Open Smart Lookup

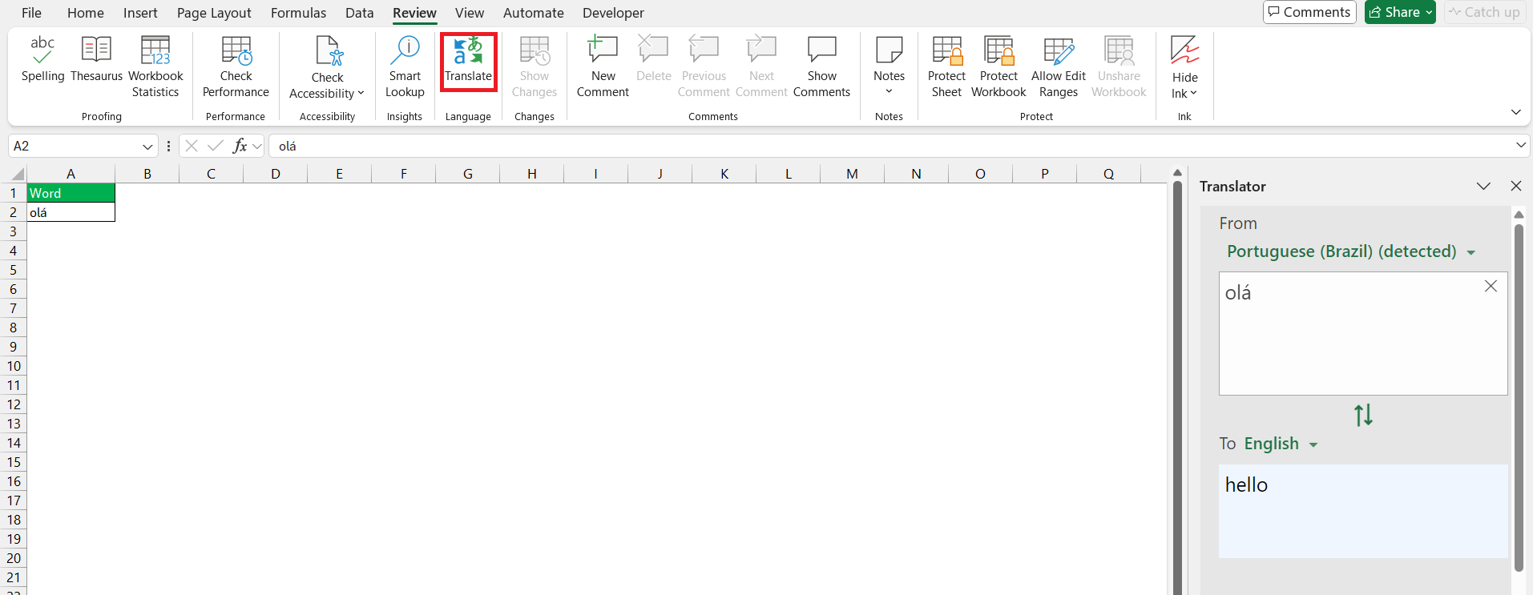coord(405,66)
